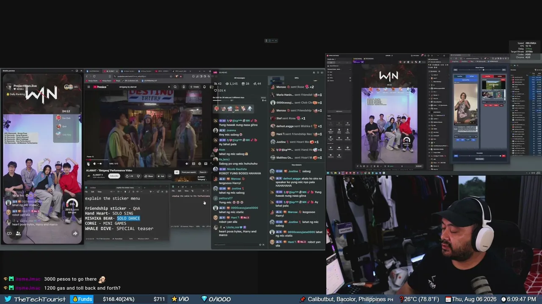Image resolution: width=542 pixels, height=304 pixels.
Task: Toggle visibility of the Video source
Action: pyautogui.click(x=350, y=77)
